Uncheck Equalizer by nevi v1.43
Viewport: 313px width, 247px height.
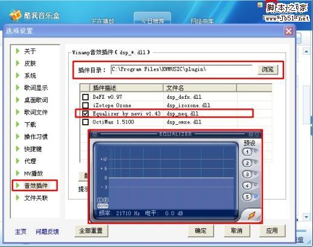click(86, 114)
